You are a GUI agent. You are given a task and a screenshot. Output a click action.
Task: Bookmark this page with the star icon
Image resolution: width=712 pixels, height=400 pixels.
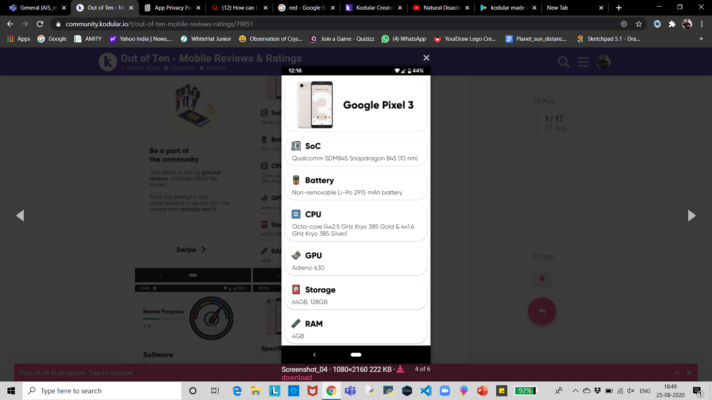[639, 24]
